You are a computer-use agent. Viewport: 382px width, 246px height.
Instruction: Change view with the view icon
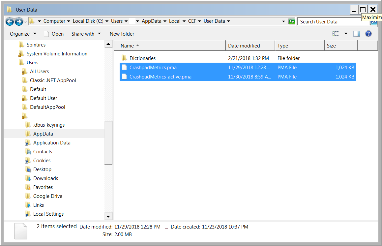[336, 34]
